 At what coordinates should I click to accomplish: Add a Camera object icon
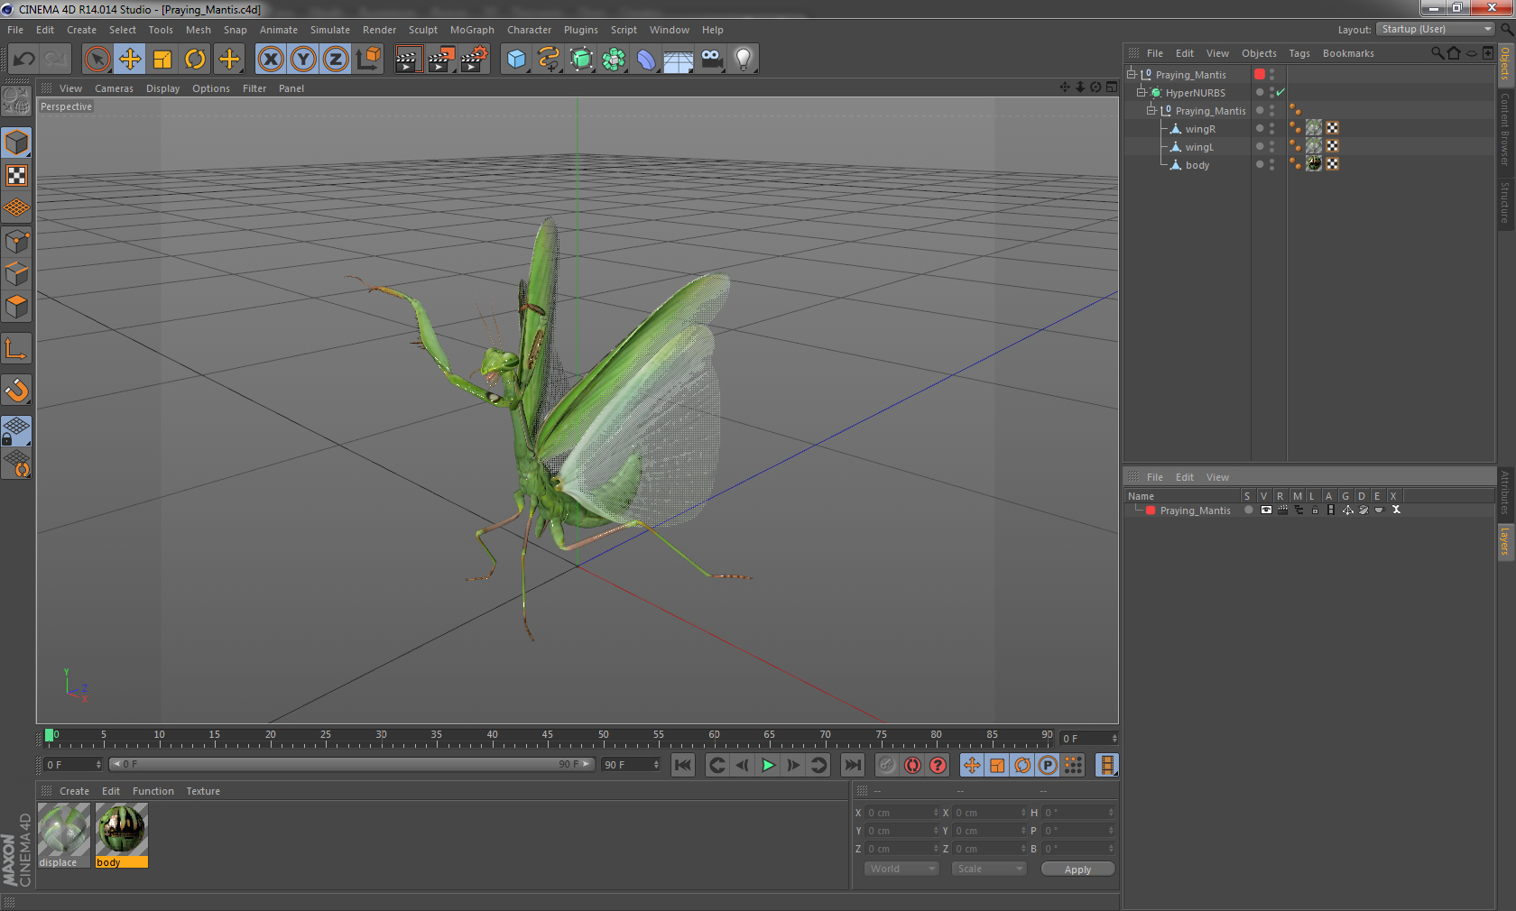[711, 60]
